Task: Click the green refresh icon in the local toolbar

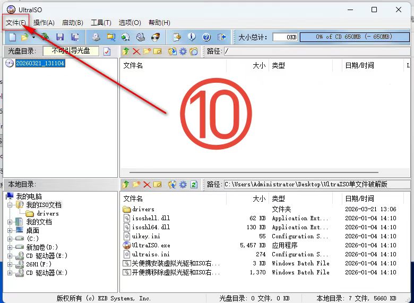Action: pyautogui.click(x=194, y=184)
